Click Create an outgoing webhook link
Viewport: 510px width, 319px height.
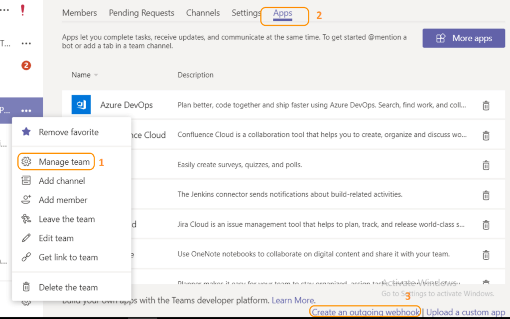[x=366, y=312]
